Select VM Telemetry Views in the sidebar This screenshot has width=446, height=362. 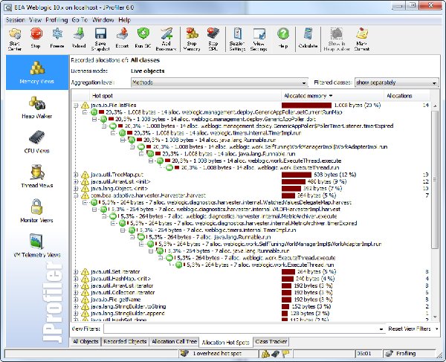(37, 246)
